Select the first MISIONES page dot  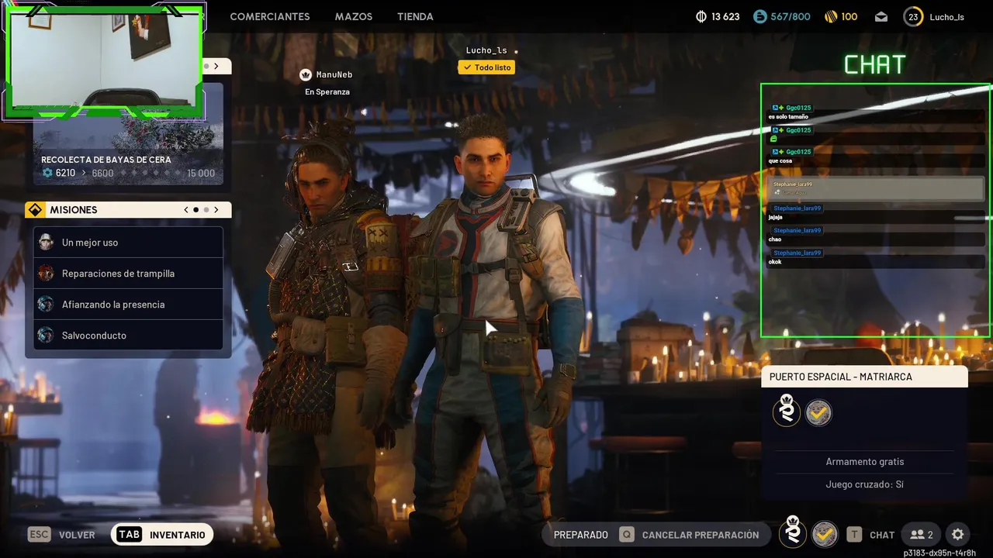coord(195,210)
